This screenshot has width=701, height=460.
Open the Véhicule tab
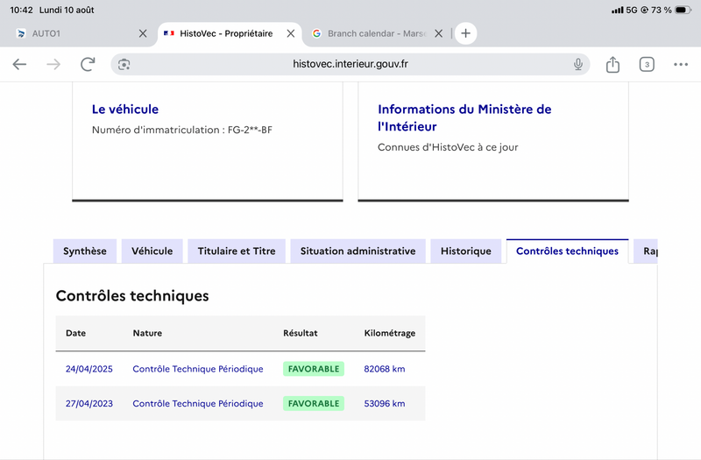tap(152, 251)
